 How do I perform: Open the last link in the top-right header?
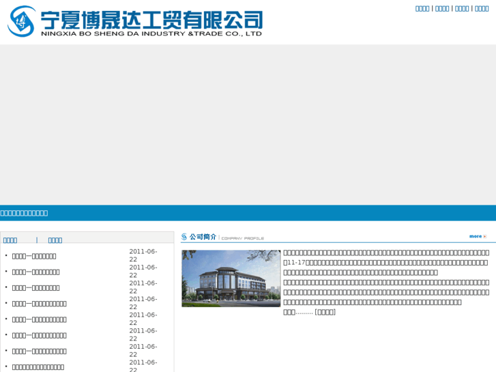pyautogui.click(x=482, y=9)
